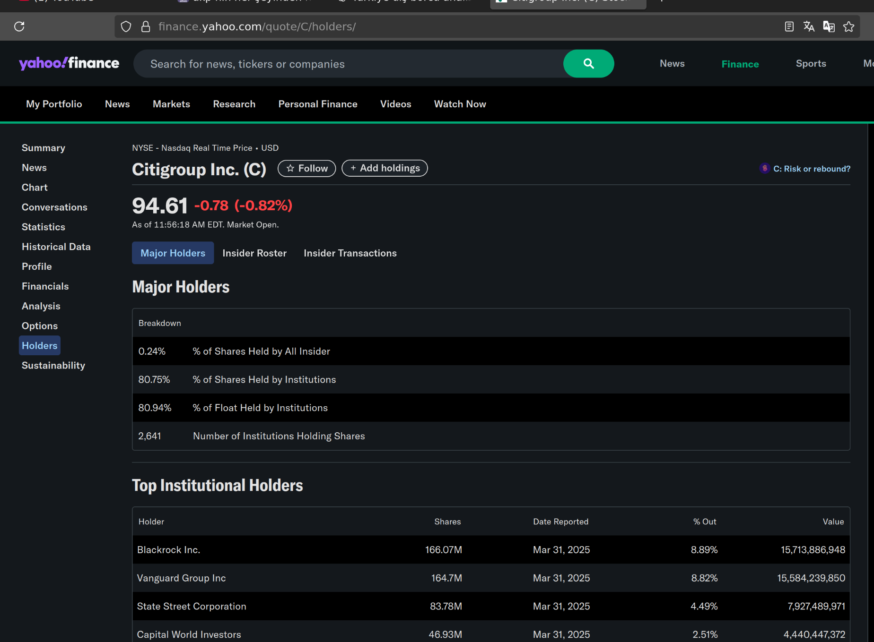874x642 pixels.
Task: Click the green search magnifier button
Action: tap(588, 63)
